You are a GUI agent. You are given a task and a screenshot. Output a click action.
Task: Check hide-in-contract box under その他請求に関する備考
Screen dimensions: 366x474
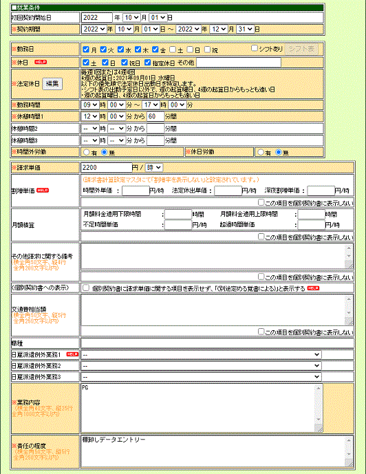261,277
